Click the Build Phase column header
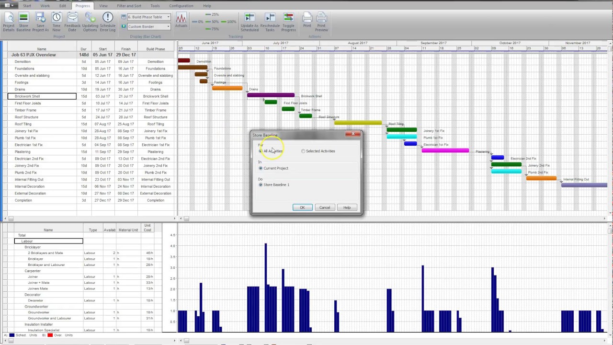The image size is (613, 345). tap(156, 49)
